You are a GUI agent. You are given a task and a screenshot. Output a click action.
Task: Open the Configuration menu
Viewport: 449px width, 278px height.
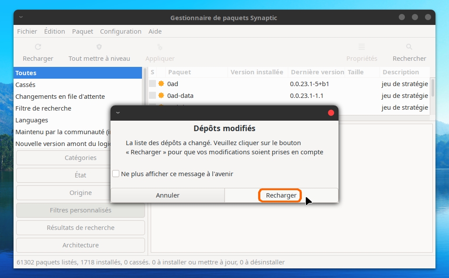pyautogui.click(x=121, y=31)
